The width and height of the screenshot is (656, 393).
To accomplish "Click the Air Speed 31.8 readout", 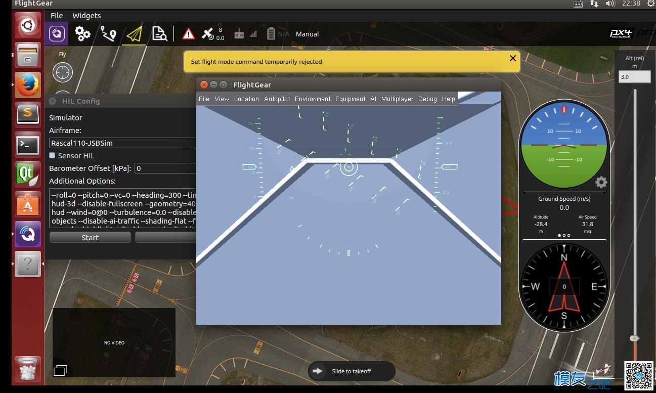I will click(x=587, y=224).
